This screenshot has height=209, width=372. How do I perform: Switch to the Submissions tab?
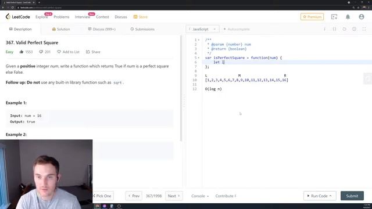[x=142, y=29]
